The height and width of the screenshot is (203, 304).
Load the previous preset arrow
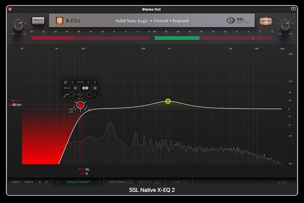coord(57,182)
